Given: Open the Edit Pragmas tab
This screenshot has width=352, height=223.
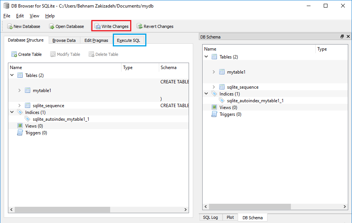Looking at the screenshot, I should point(96,40).
